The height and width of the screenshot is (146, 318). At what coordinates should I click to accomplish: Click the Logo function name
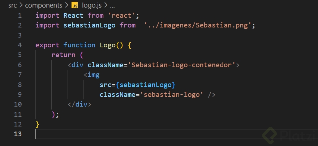(107, 45)
